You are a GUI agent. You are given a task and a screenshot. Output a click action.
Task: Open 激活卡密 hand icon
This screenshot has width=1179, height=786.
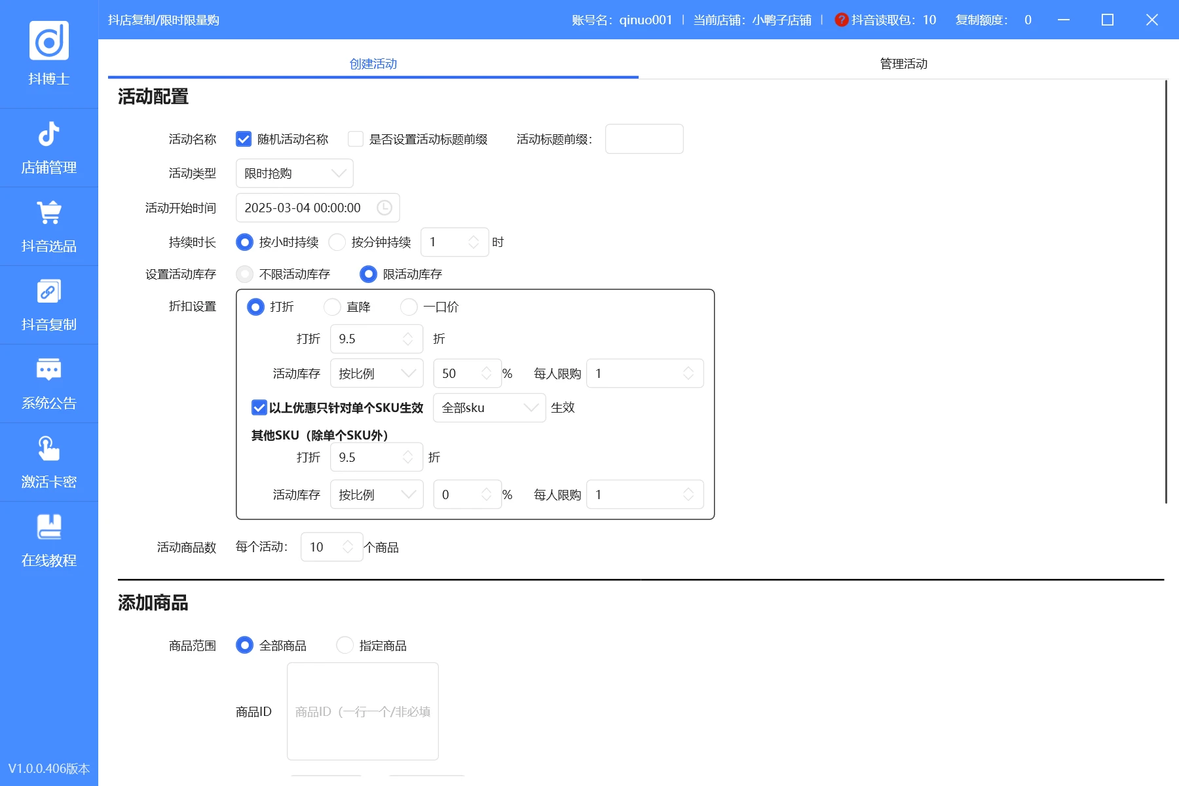click(49, 449)
